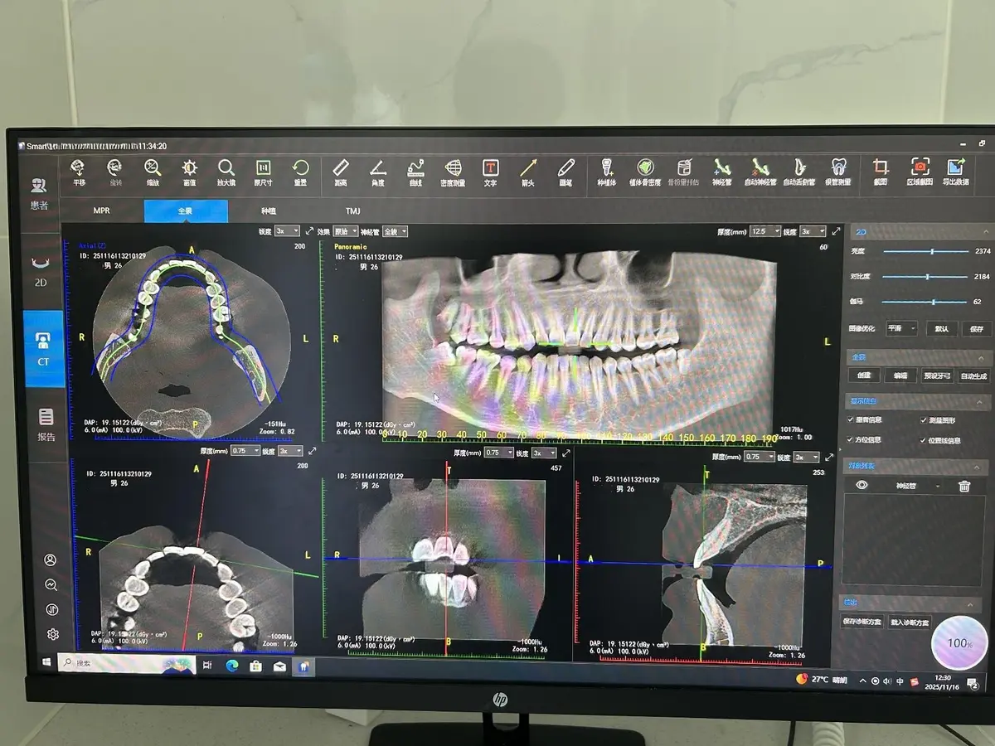The height and width of the screenshot is (746, 995).
Task: Select the 距离 distance ruler tool
Action: 340,168
